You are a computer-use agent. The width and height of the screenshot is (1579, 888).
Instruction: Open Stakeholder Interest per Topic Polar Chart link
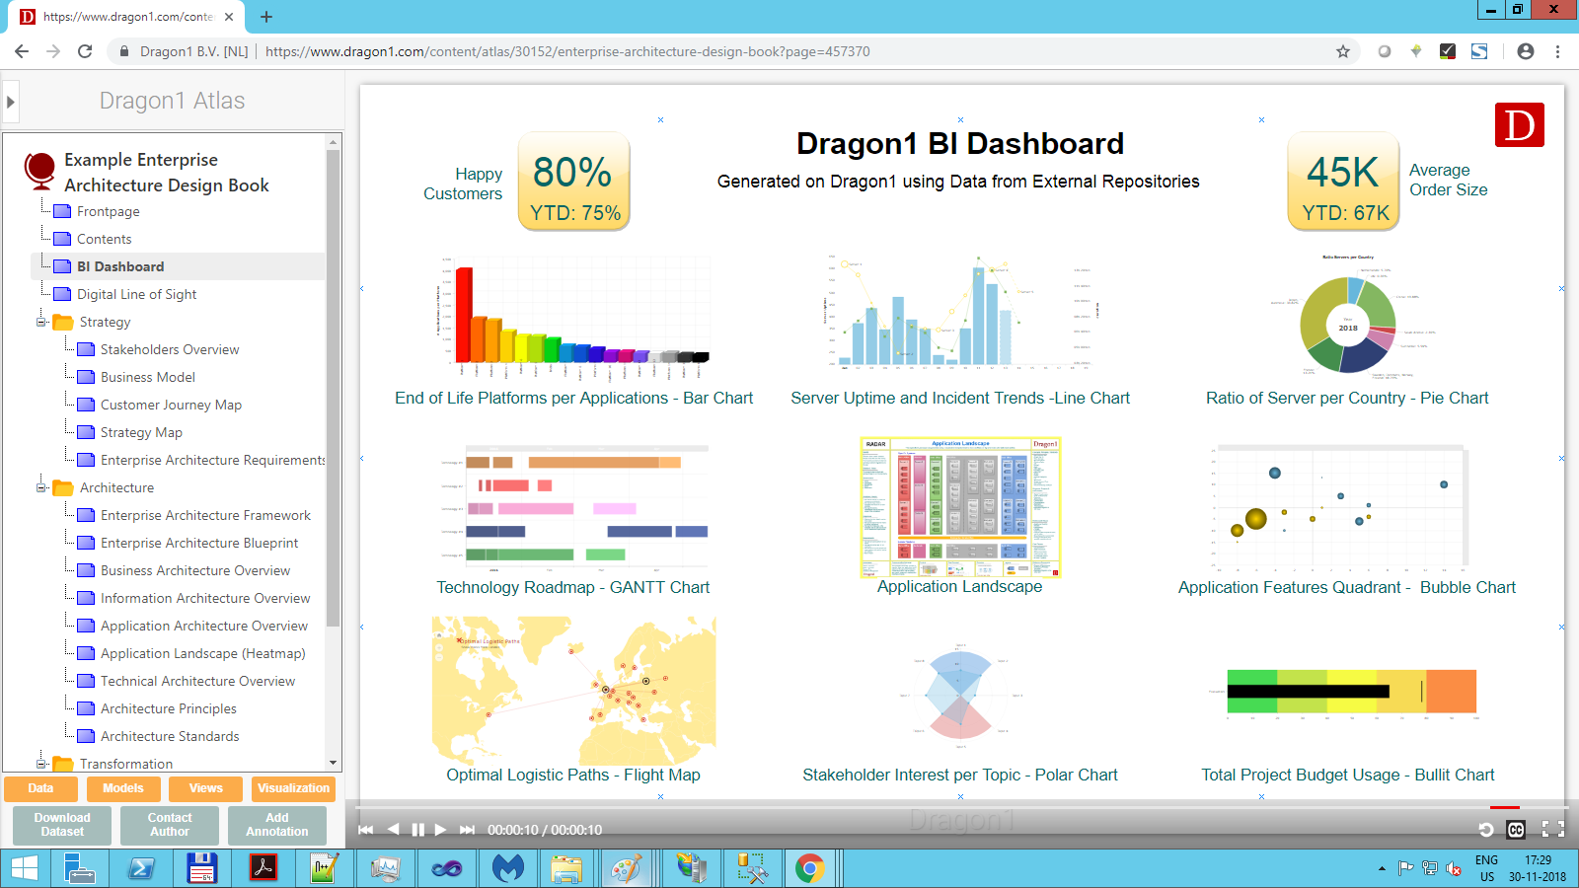click(960, 775)
